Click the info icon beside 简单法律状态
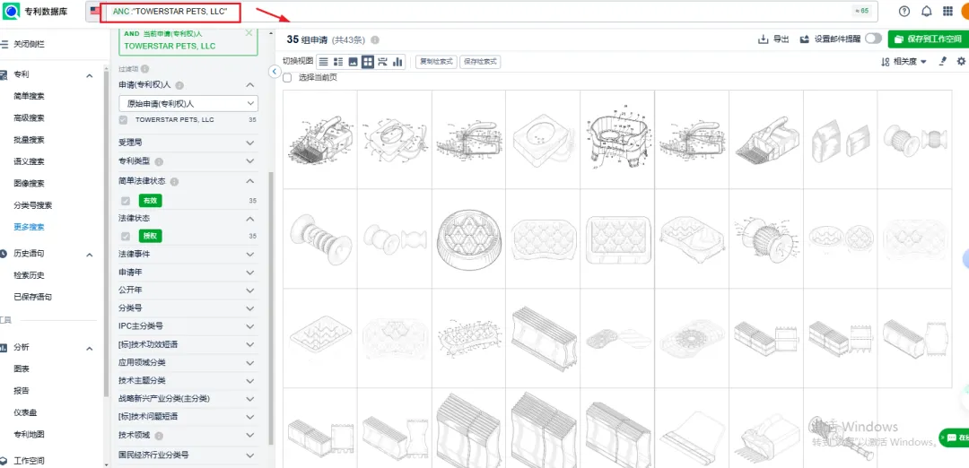The height and width of the screenshot is (468, 969). (x=174, y=181)
